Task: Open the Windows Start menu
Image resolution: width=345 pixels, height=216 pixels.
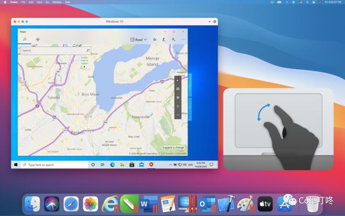Action: (x=16, y=165)
